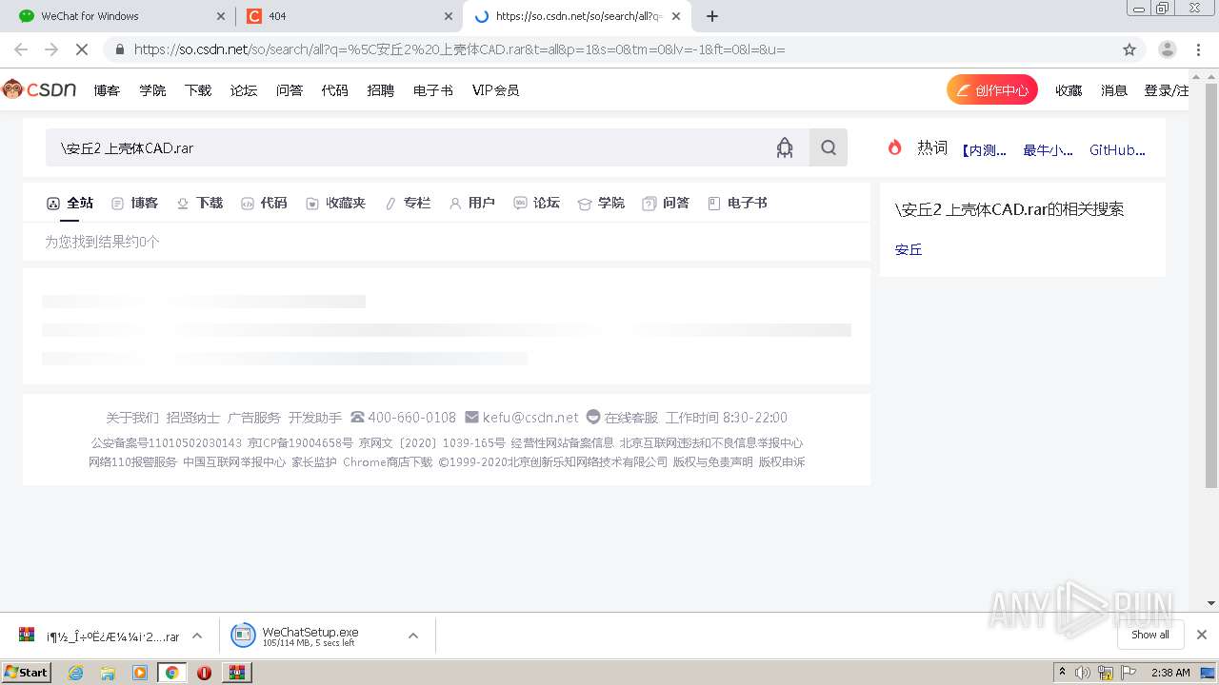Select the 收藏夹 search filter tab

tap(335, 203)
